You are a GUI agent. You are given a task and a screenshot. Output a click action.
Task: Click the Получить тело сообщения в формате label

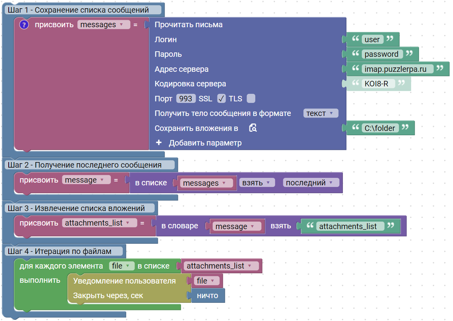tap(223, 113)
